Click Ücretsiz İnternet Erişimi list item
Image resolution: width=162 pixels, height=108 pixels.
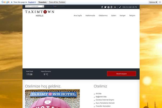pyautogui.click(x=105, y=100)
